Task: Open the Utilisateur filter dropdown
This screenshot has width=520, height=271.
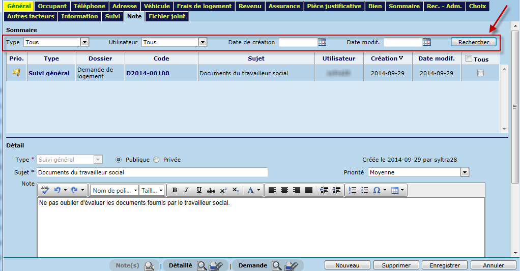Action: 203,42
